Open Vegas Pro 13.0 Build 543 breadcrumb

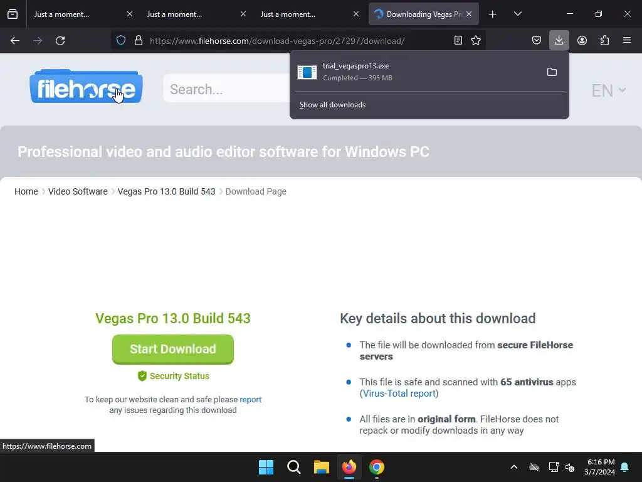(166, 191)
